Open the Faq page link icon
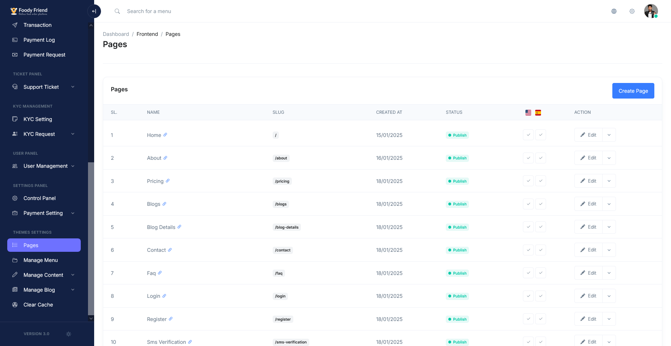Screen dimensions: 671x346 pyautogui.click(x=160, y=273)
